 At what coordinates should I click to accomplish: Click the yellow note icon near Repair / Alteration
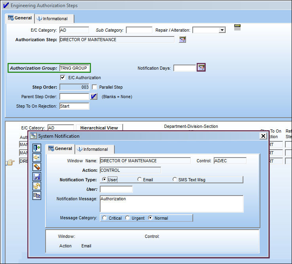coord(237,27)
